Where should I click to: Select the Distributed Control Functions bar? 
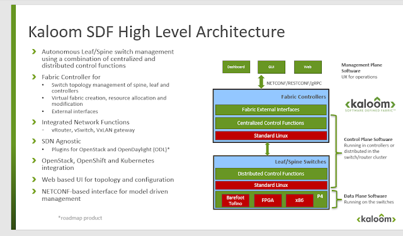[x=271, y=174]
